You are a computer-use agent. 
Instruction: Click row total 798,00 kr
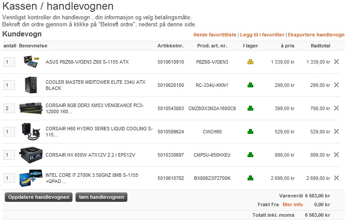pyautogui.click(x=320, y=108)
